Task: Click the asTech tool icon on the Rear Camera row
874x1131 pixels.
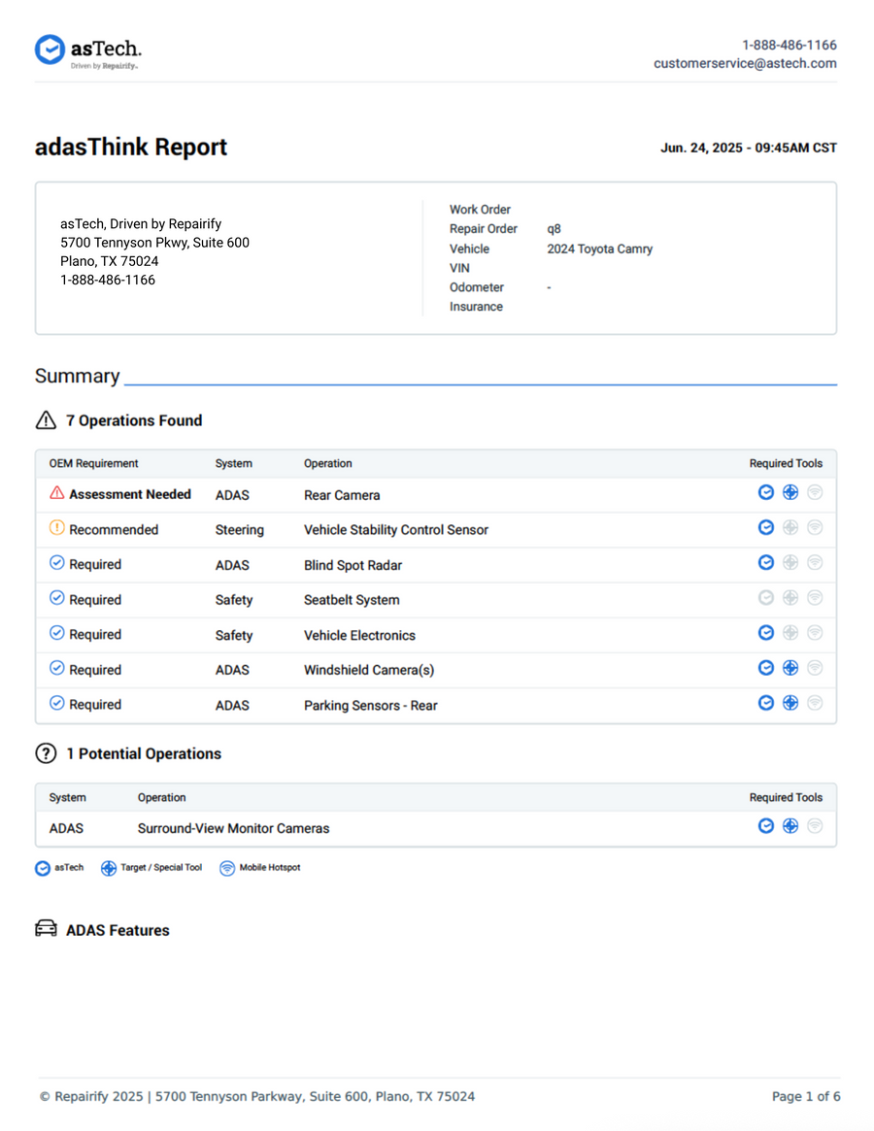Action: 766,492
